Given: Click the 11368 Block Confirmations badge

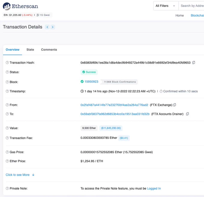Looking at the screenshot, I should (120, 82).
